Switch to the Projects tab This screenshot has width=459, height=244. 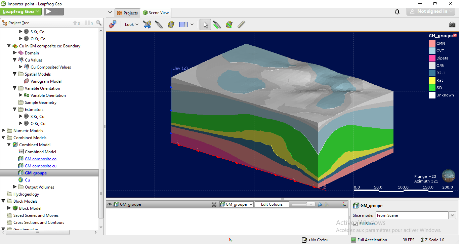tap(127, 12)
